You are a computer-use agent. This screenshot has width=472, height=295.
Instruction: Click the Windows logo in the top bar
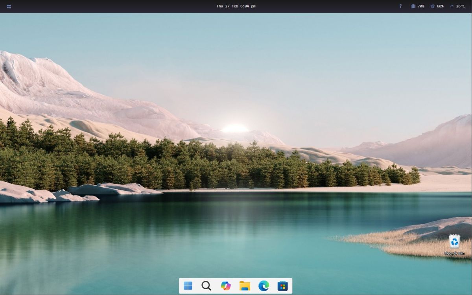9,6
